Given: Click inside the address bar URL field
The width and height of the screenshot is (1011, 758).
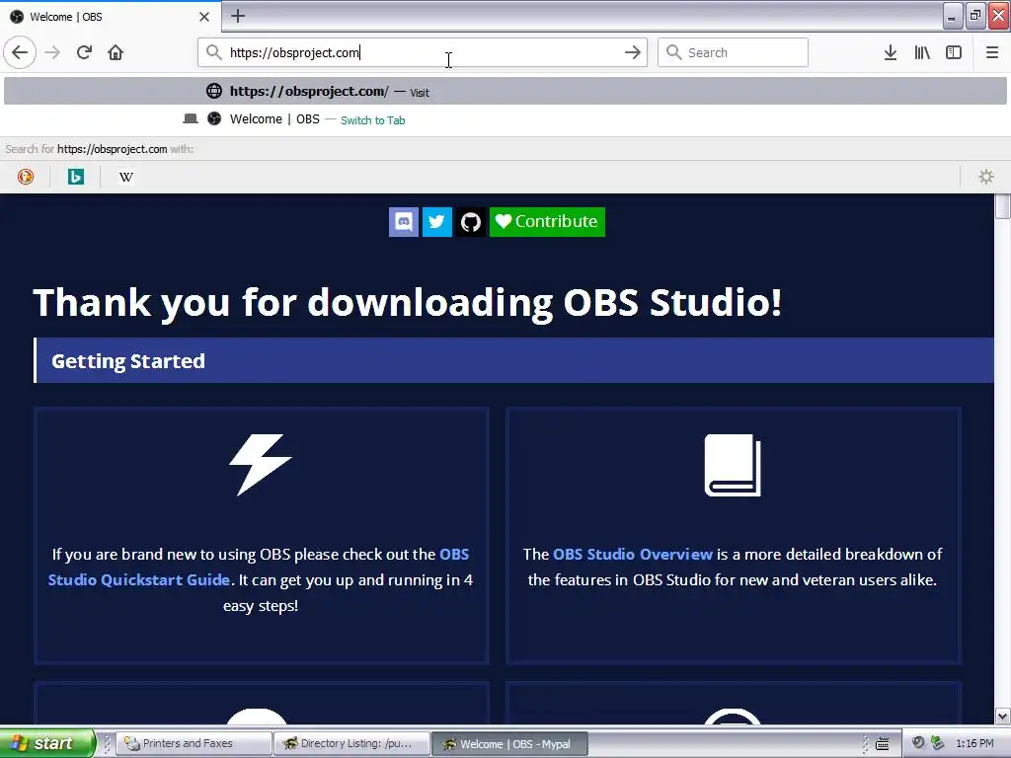Looking at the screenshot, I should tap(423, 52).
